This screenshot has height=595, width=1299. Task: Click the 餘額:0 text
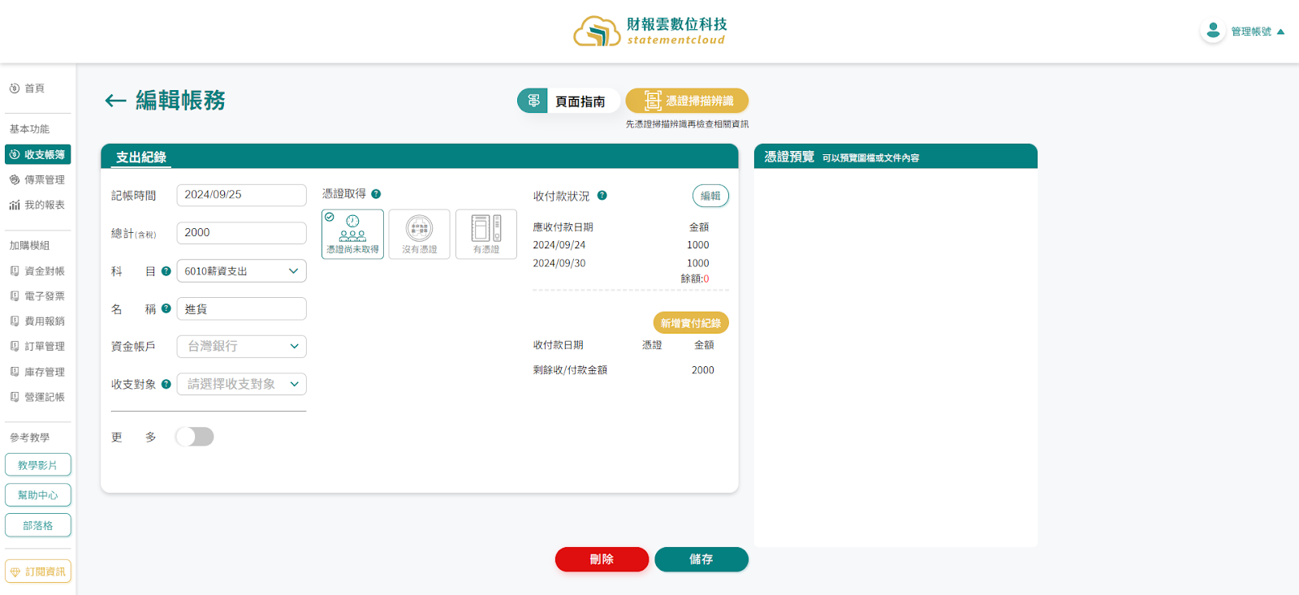pyautogui.click(x=695, y=278)
